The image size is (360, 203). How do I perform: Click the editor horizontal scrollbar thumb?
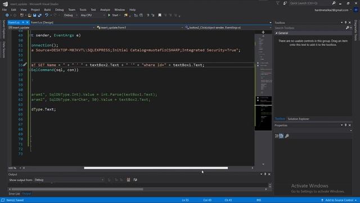tap(156, 168)
